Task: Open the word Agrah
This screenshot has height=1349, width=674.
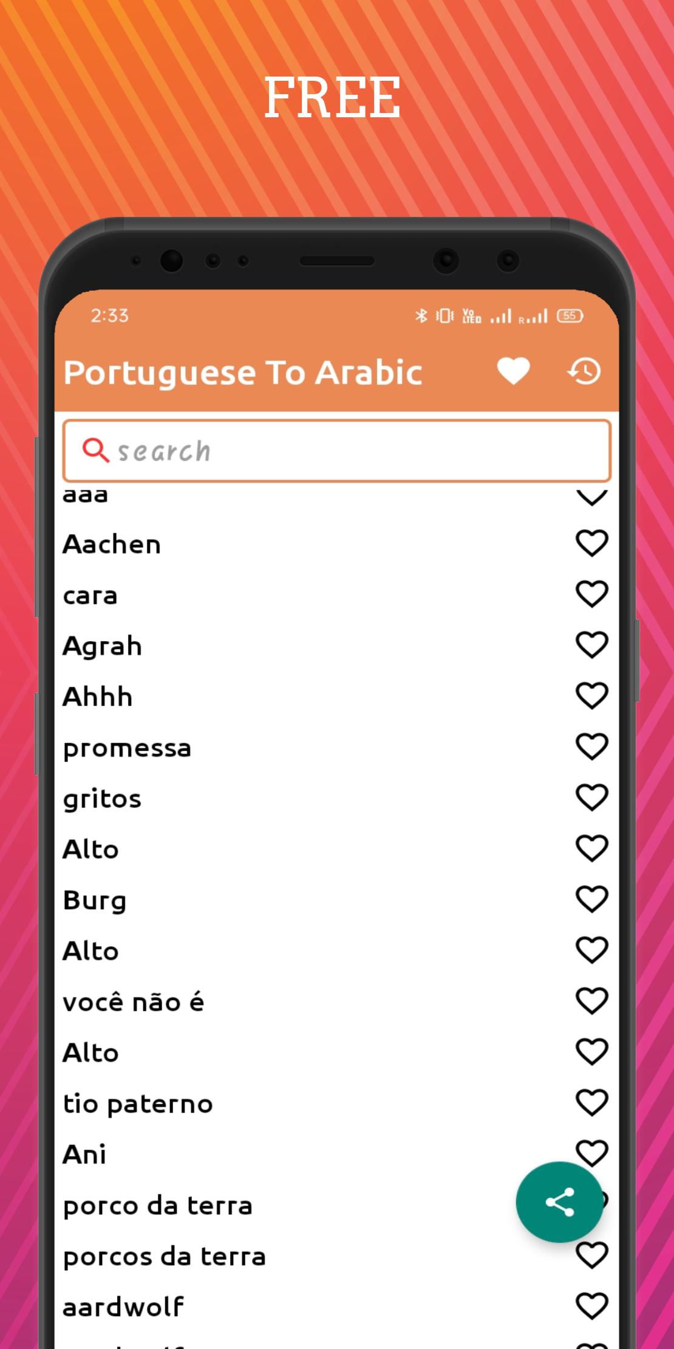Action: [x=102, y=646]
